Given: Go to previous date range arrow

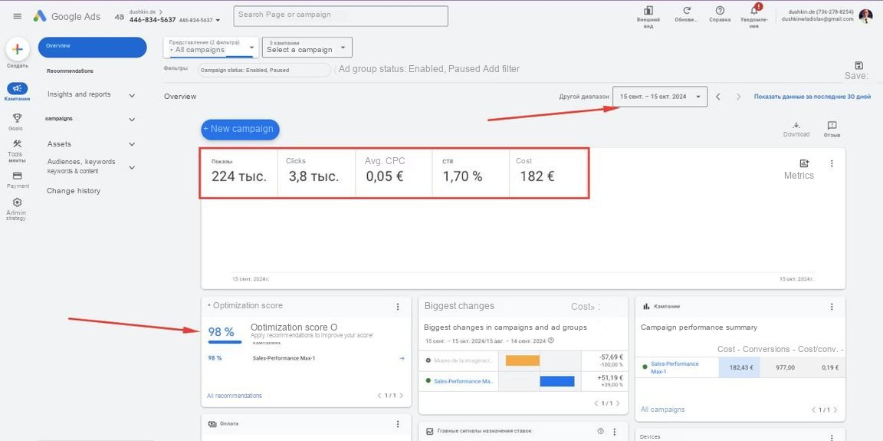Looking at the screenshot, I should [718, 97].
